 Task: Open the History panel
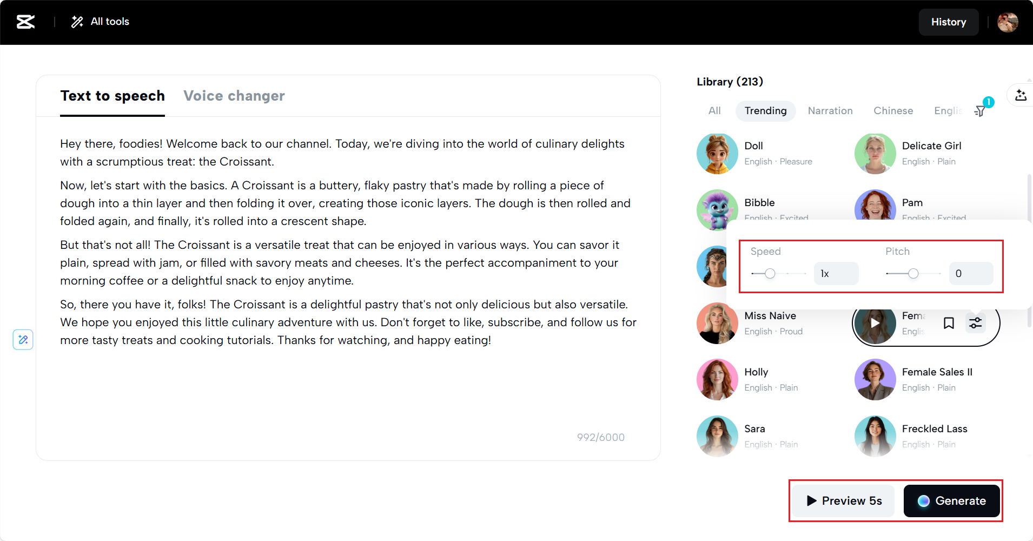tap(948, 22)
